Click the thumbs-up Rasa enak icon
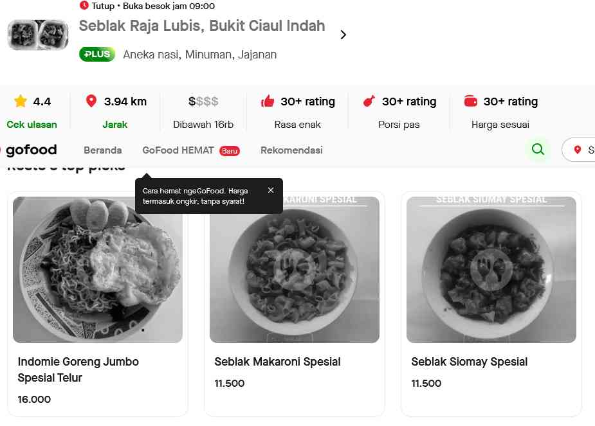 [x=268, y=102]
